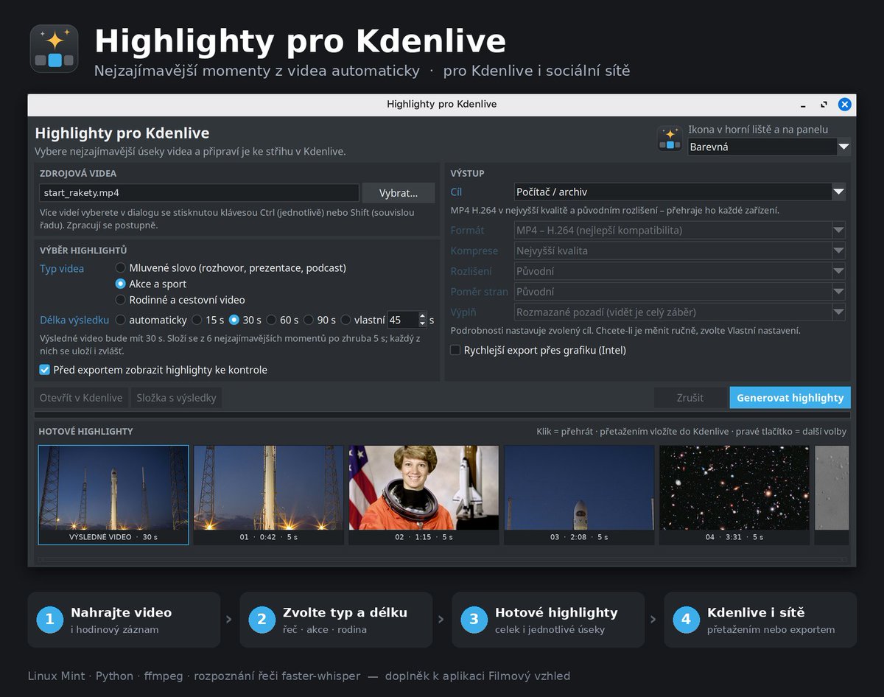Play highlight 03 at 2:08
The image size is (884, 697).
point(579,494)
